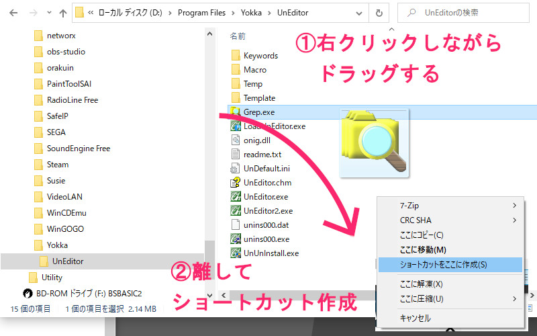Choose ショートカットをここに作成(S)
Image resolution: width=537 pixels, height=336 pixels.
450,265
